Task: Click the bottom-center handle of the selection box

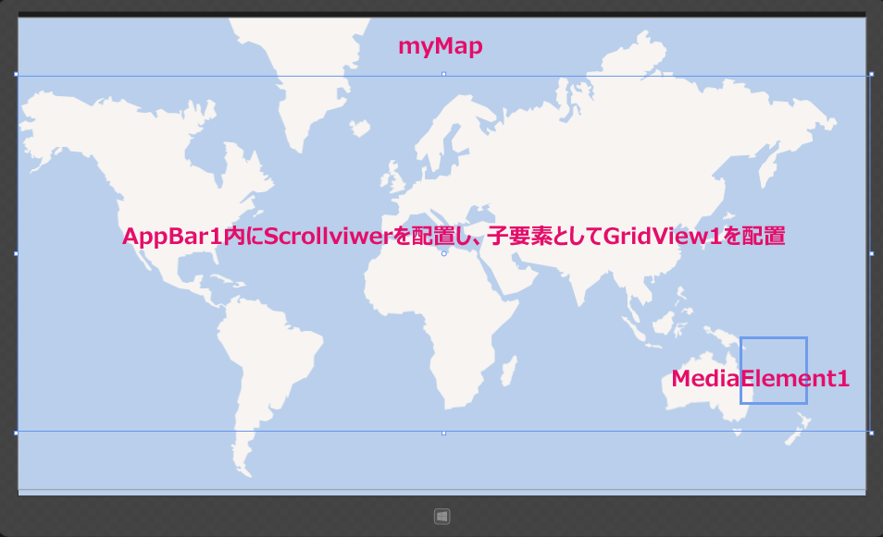Action: (x=443, y=433)
